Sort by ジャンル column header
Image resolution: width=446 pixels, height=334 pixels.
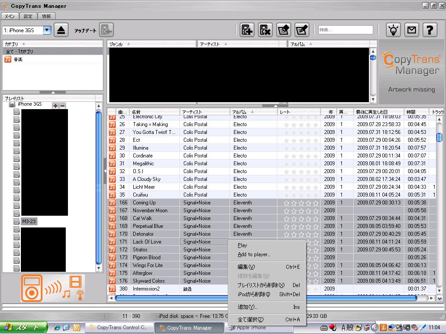152,44
